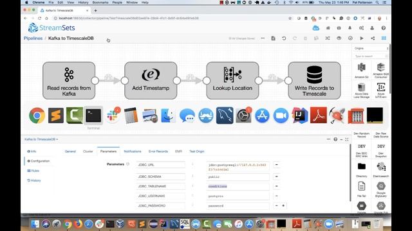This screenshot has height=231, width=412.
Task: Open a new Chrome tab
Action: [96, 10]
